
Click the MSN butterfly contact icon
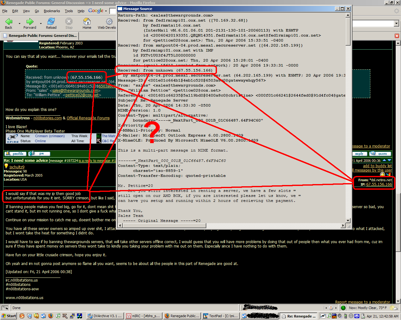(x=388, y=175)
